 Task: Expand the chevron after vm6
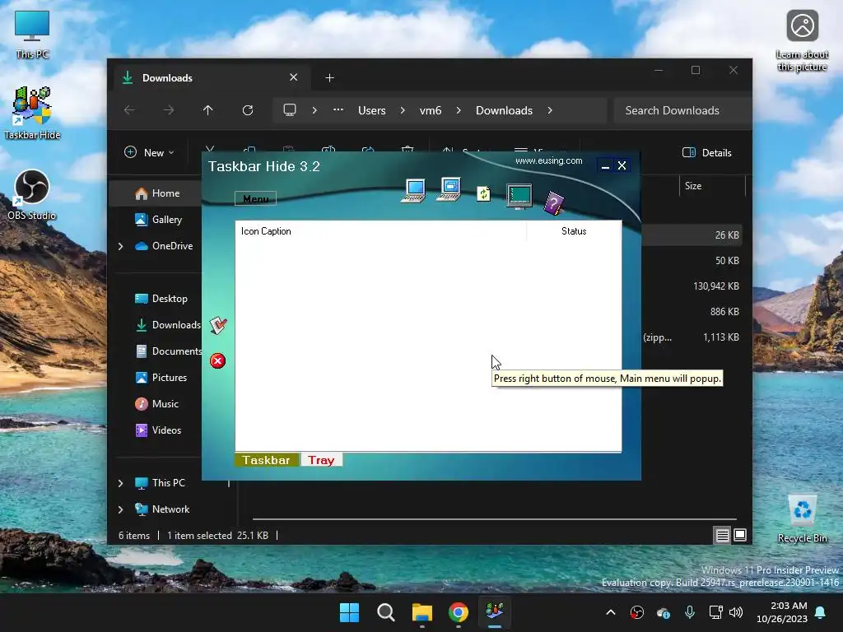459,110
